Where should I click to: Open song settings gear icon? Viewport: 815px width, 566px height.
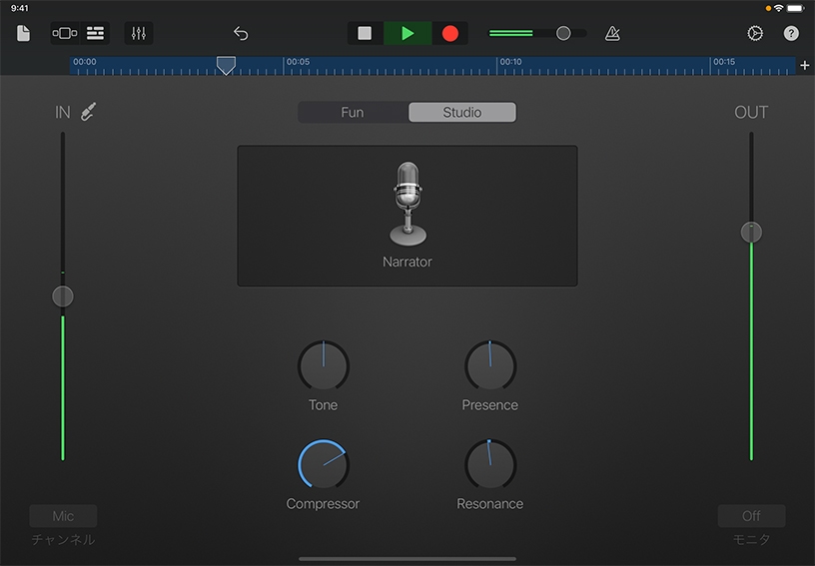pos(755,33)
